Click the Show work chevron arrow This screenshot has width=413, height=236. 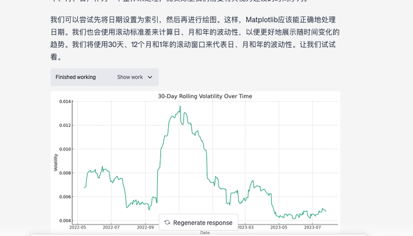(x=150, y=78)
